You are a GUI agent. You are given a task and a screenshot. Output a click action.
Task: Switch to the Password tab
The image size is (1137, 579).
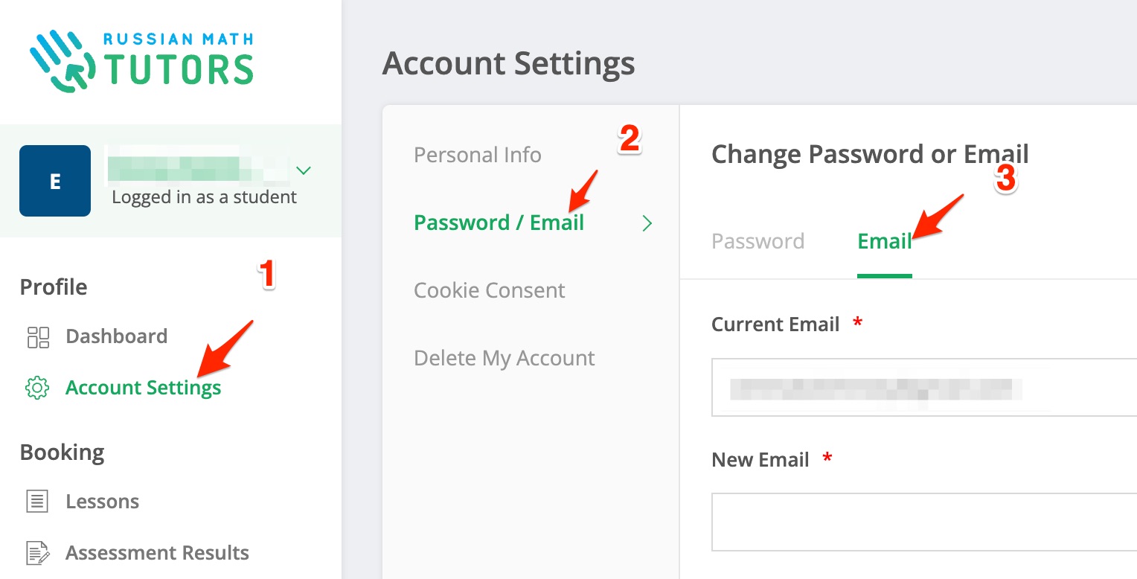tap(758, 241)
